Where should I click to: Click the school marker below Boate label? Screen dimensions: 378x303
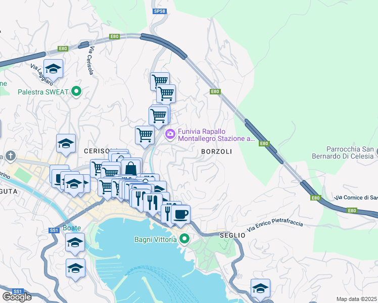coord(75,243)
